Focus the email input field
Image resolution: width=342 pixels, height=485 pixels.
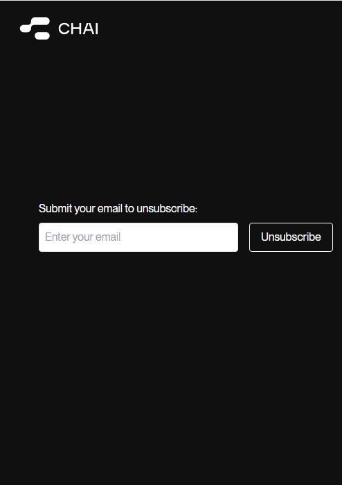click(x=138, y=237)
